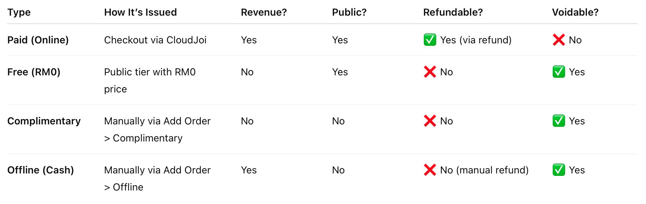646x204 pixels.
Task: Click the green checkmark in Complimentary Voidable cell
Action: coord(559,121)
